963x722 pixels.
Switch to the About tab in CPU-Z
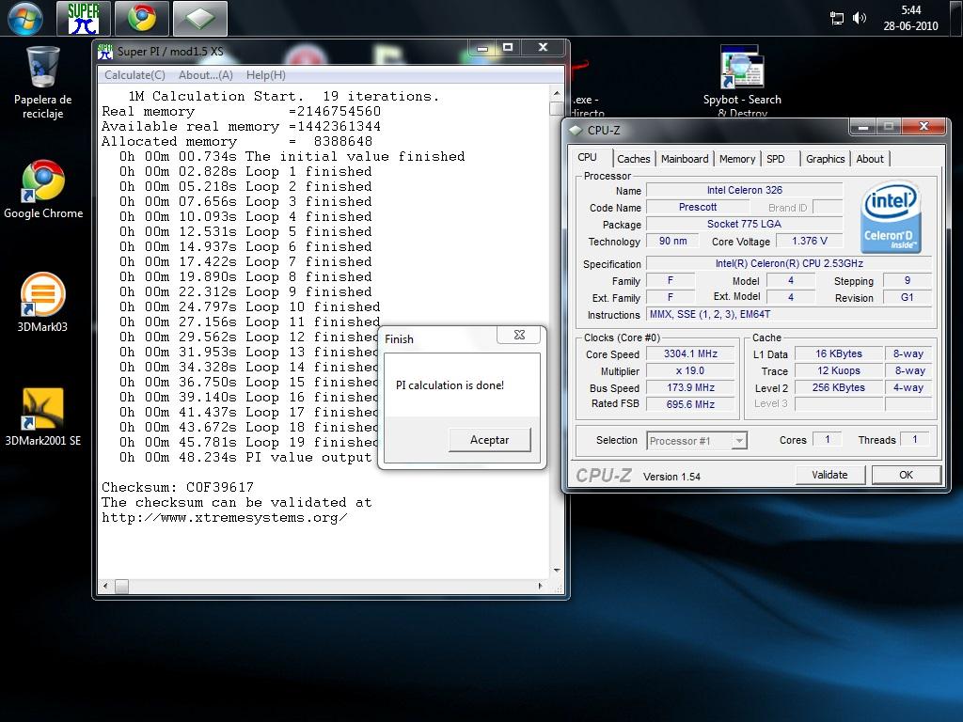coord(870,159)
